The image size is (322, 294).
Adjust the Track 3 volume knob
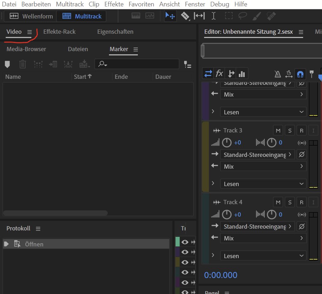click(x=226, y=142)
